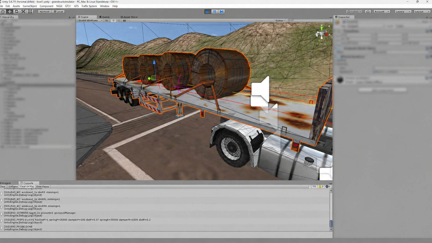Select the Scale tool

(x=23, y=12)
